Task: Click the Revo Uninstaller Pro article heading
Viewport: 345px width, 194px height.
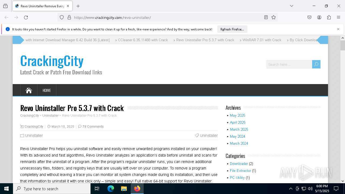Action: click(x=72, y=108)
